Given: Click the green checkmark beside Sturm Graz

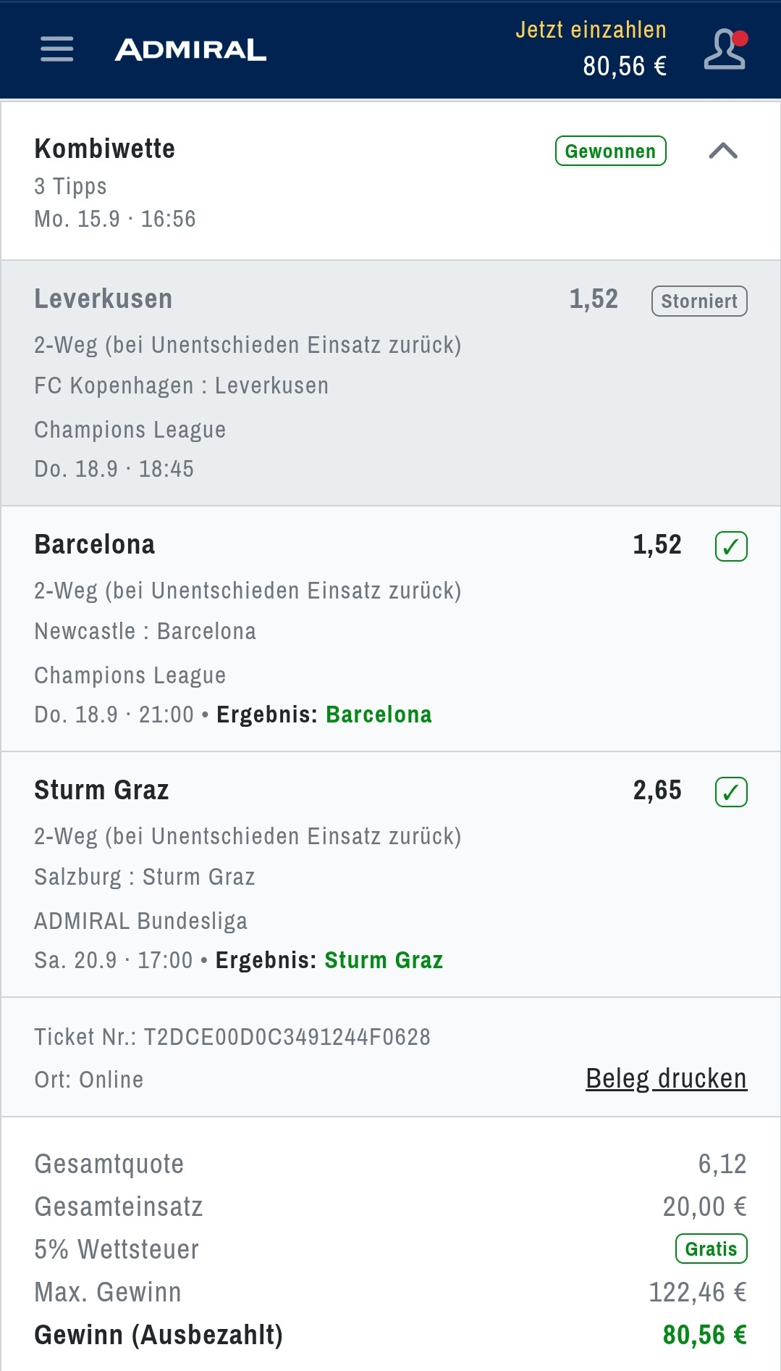Looking at the screenshot, I should [731, 792].
